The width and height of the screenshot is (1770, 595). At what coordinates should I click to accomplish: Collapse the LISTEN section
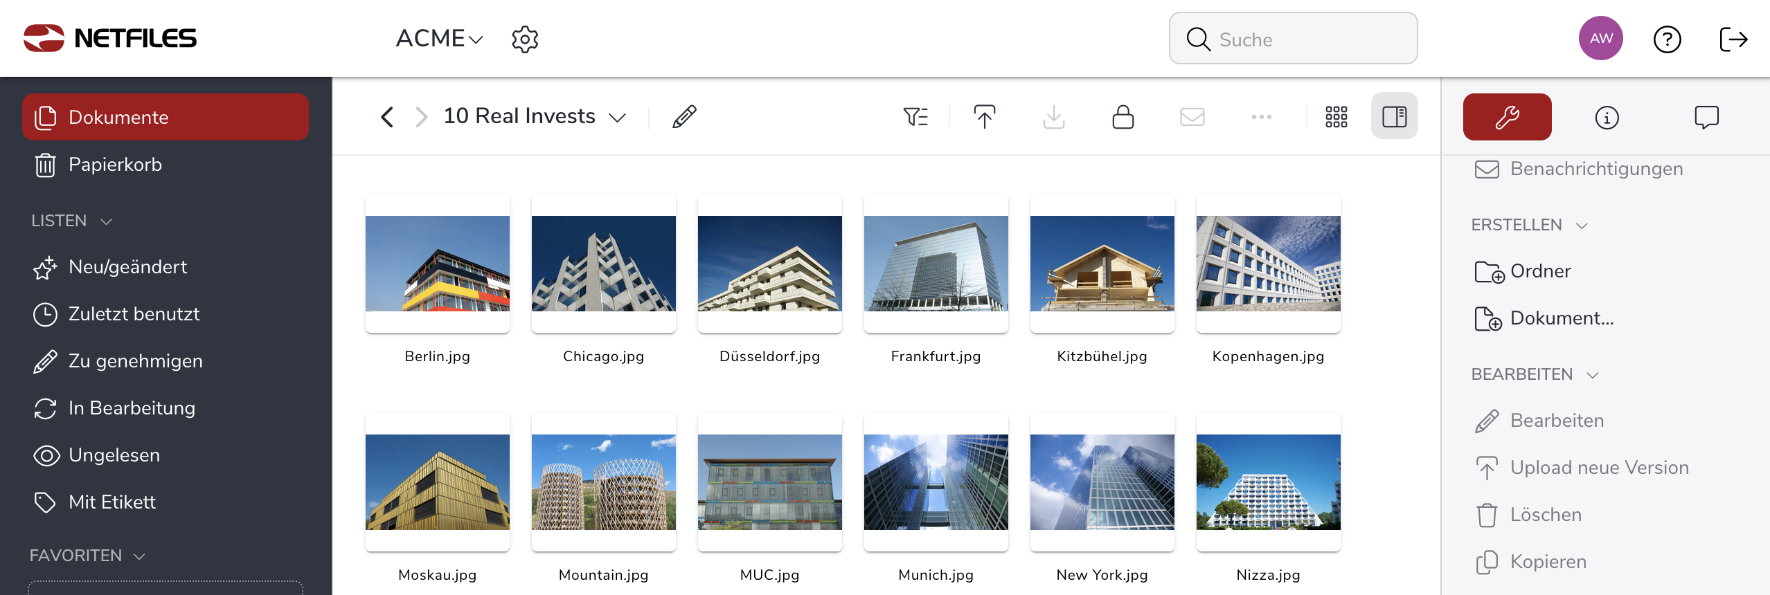[x=72, y=221]
